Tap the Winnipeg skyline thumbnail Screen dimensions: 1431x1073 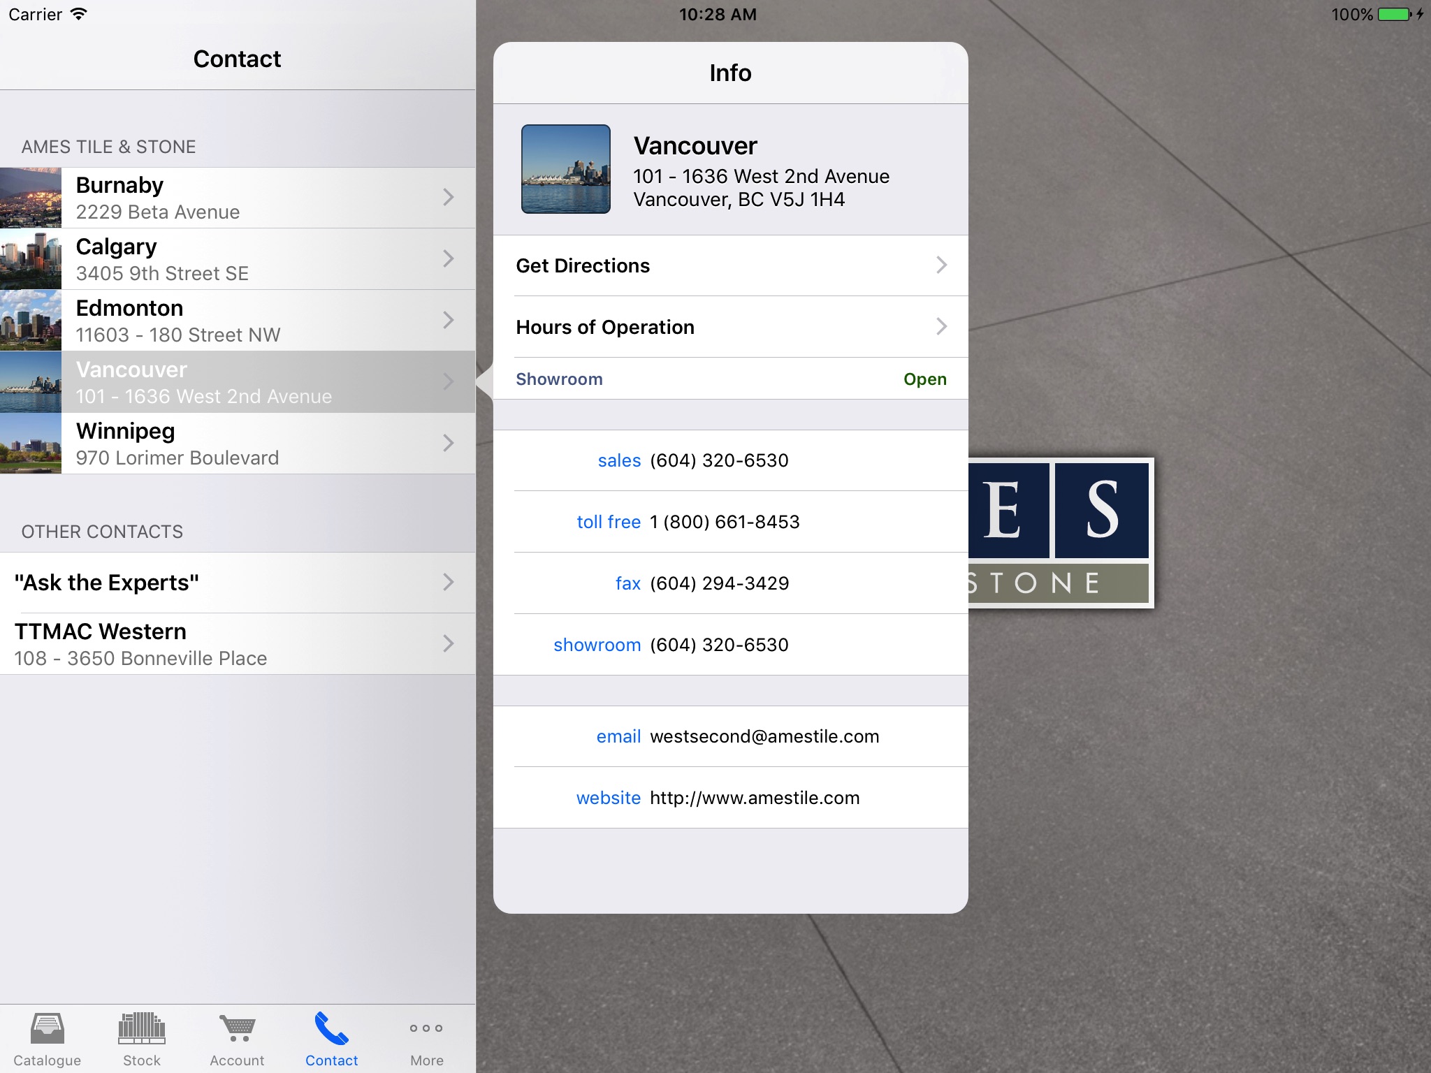click(x=31, y=444)
